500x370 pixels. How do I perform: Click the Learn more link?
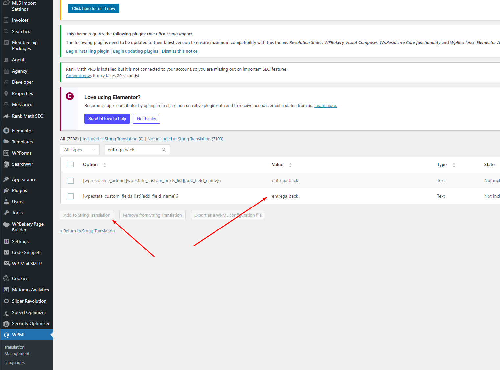pos(326,106)
